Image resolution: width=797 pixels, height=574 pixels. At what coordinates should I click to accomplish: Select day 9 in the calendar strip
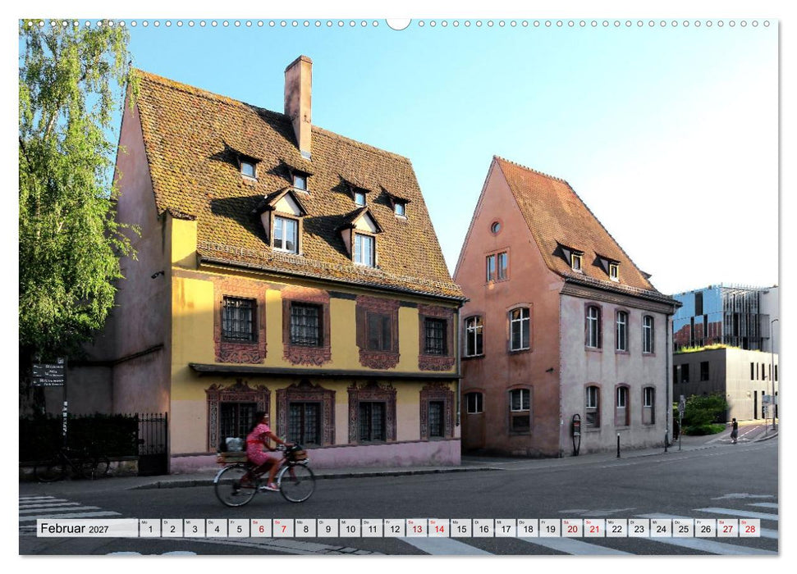pyautogui.click(x=328, y=528)
